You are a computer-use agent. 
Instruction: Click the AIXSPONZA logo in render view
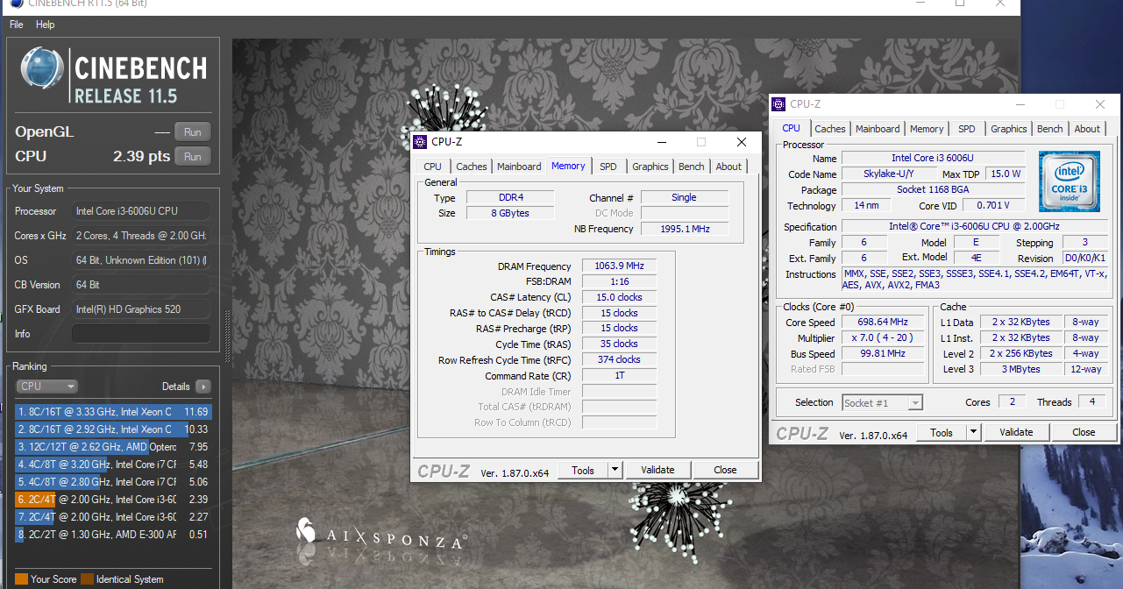tap(380, 535)
